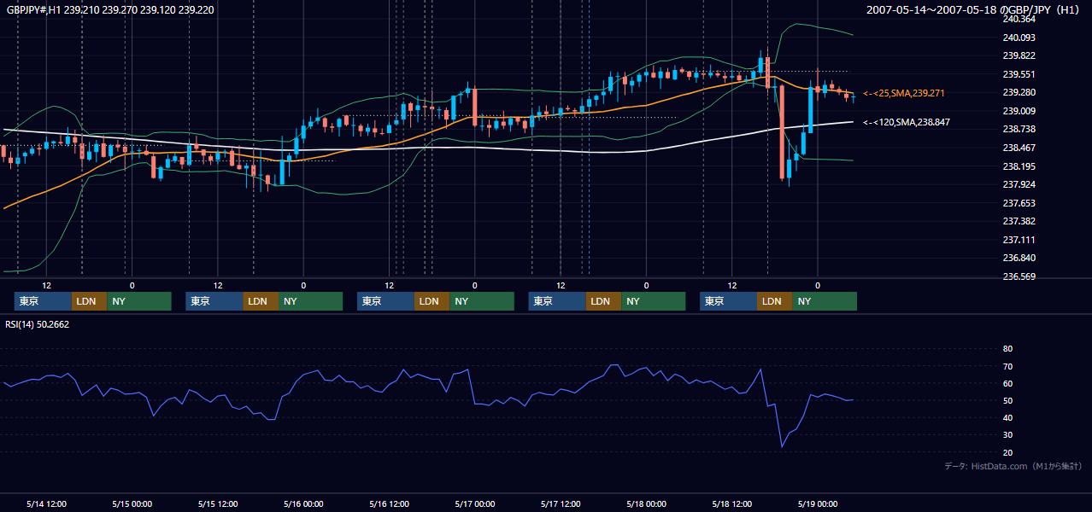The image size is (1092, 512).
Task: Click the 5/16 00:00 date label
Action: tap(303, 504)
